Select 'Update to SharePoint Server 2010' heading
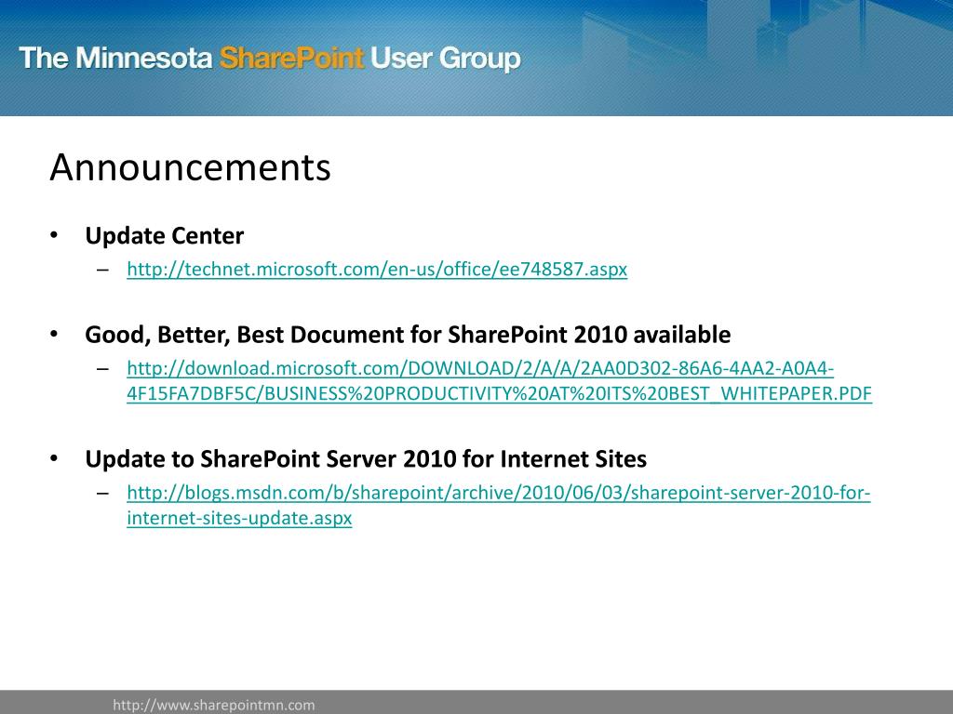This screenshot has width=953, height=714. (x=366, y=458)
